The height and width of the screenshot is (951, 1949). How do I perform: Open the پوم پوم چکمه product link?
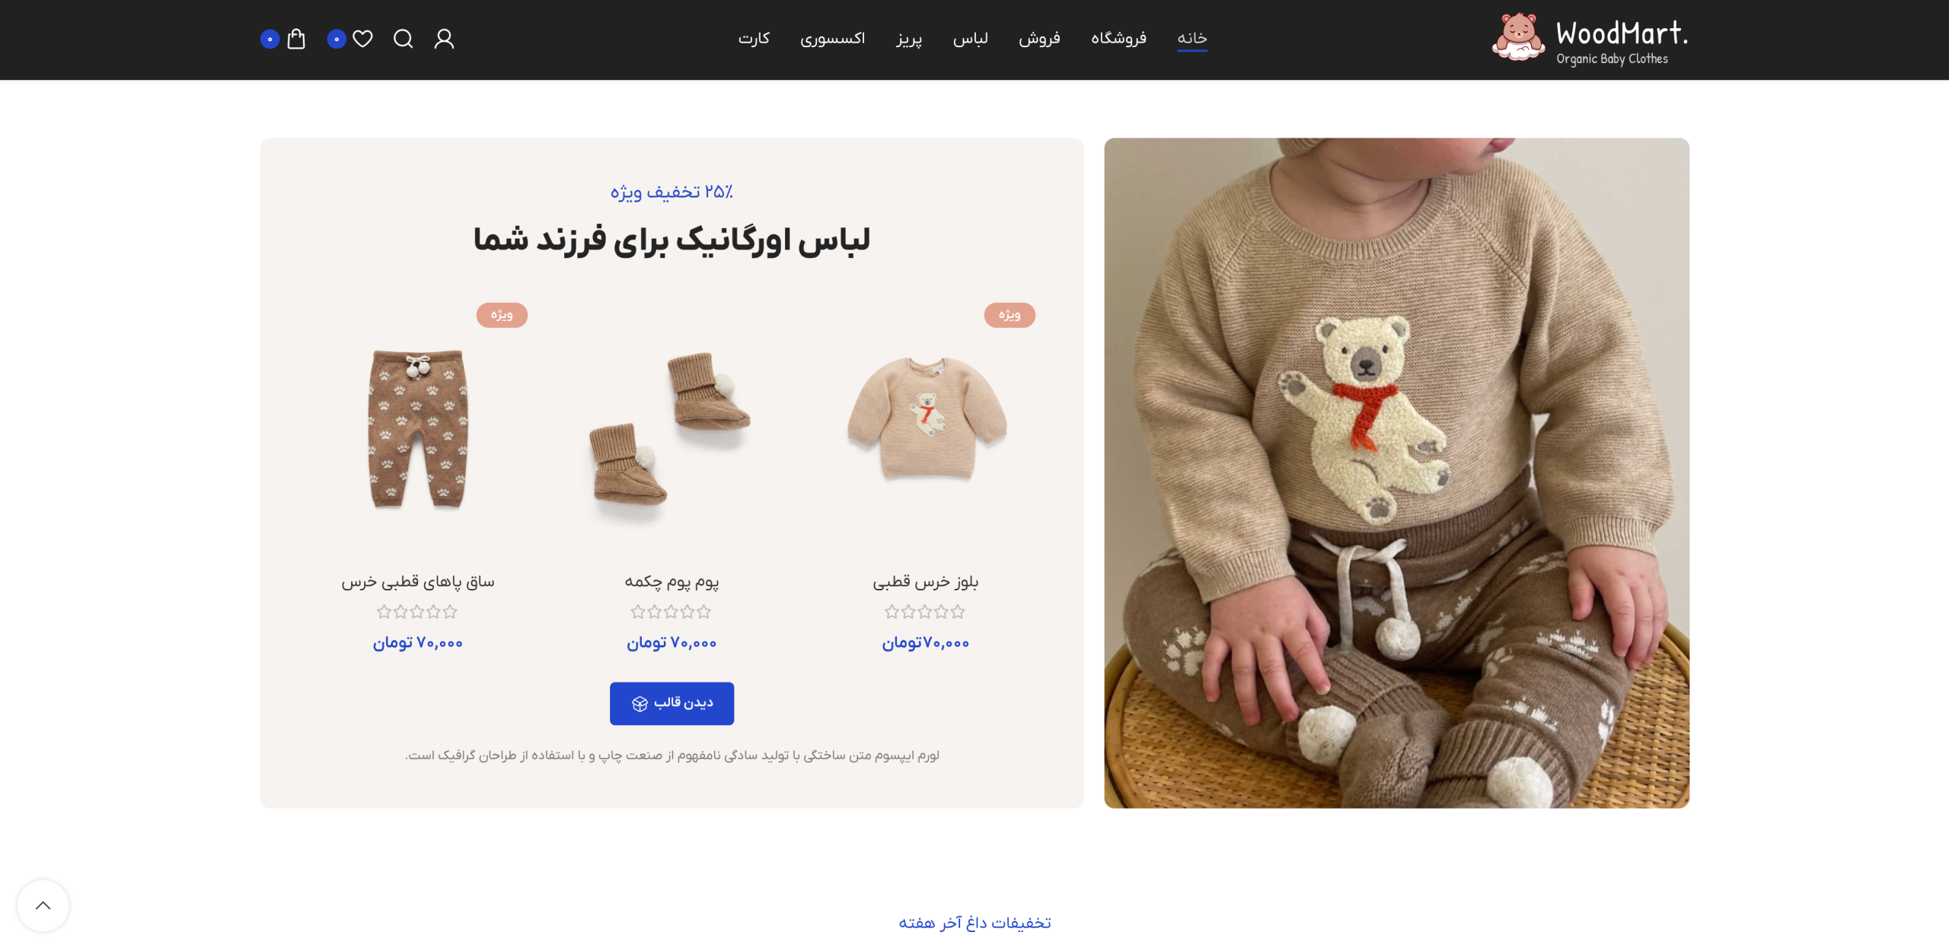(671, 582)
